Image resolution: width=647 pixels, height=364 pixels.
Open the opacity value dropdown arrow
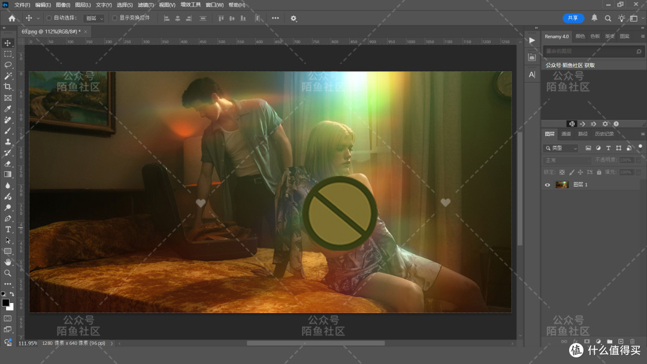(639, 160)
